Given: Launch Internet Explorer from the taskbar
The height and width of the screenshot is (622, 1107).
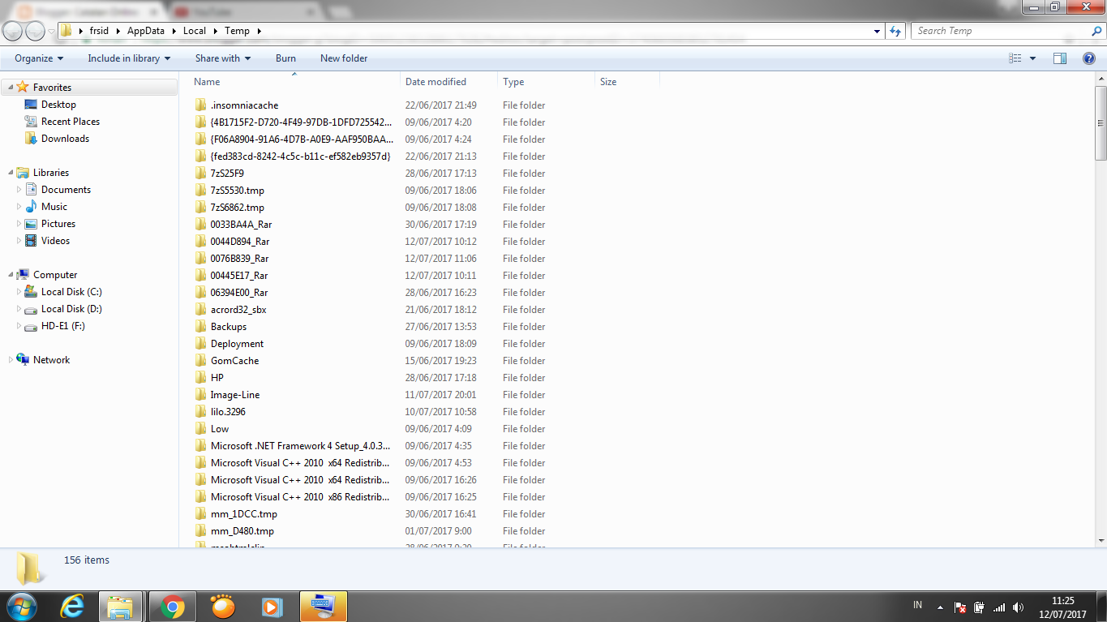Looking at the screenshot, I should tap(71, 607).
